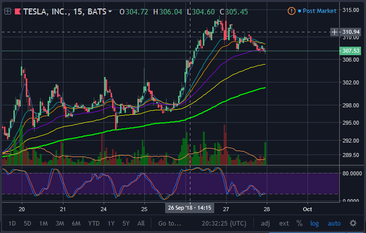
Task: Switch to the 3M range
Action: (x=60, y=224)
